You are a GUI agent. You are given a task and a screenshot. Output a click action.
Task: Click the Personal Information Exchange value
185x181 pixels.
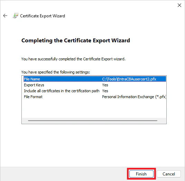pos(134,97)
